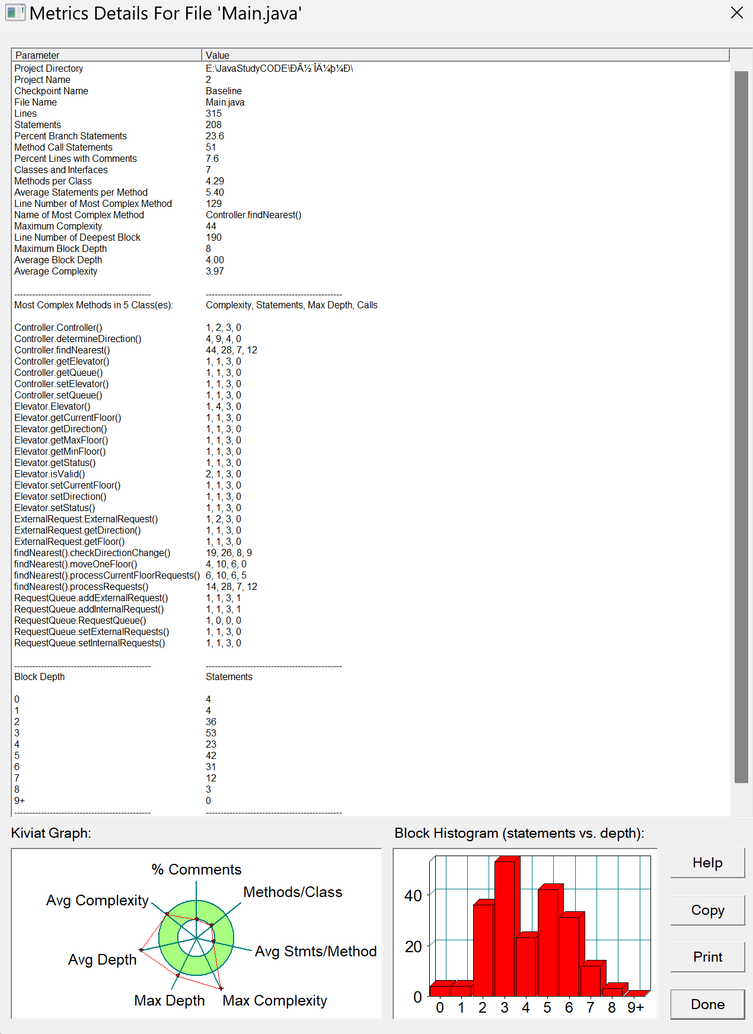
Task: Select the RequestQueue.addExternalRequest() row
Action: point(371,598)
